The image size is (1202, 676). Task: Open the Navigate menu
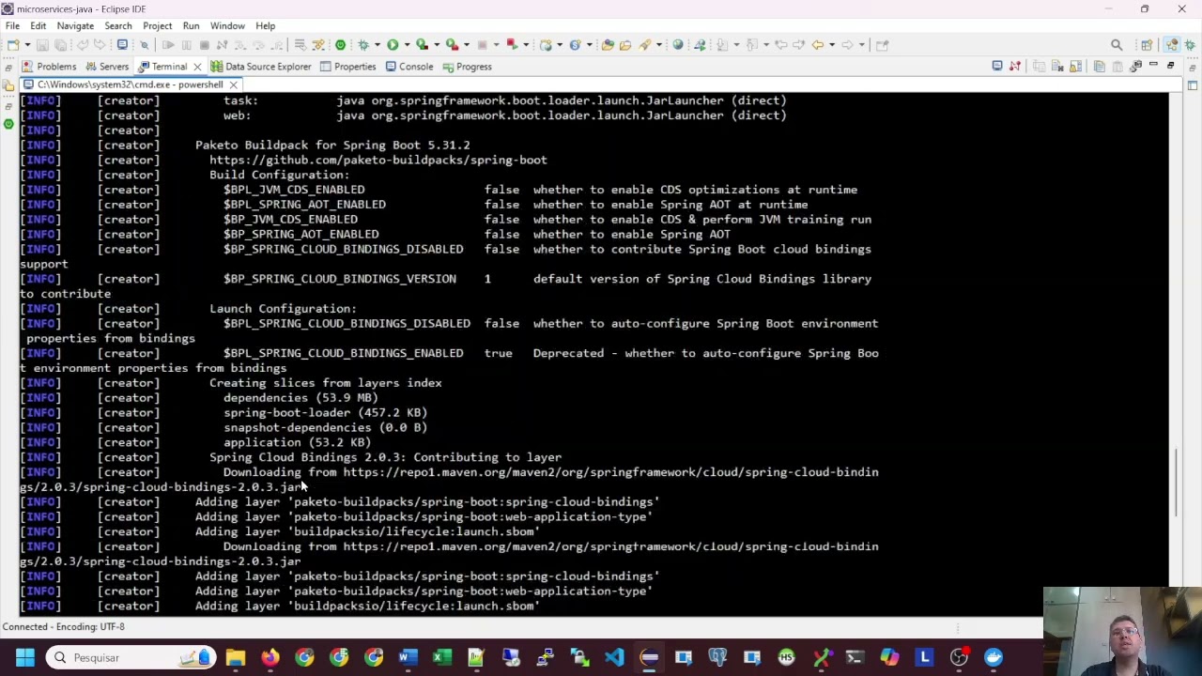pos(75,25)
